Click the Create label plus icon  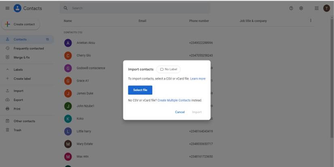pyautogui.click(x=7, y=79)
